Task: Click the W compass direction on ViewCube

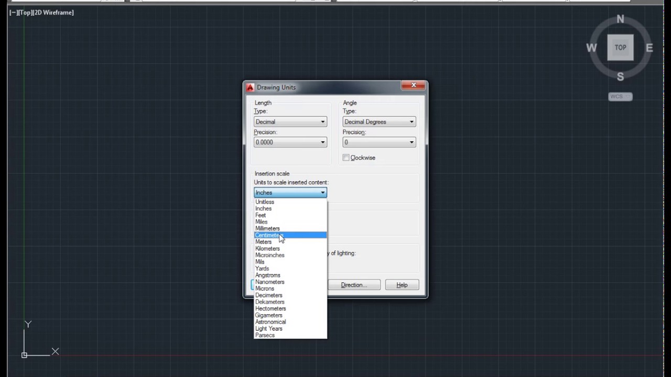Action: (x=591, y=48)
